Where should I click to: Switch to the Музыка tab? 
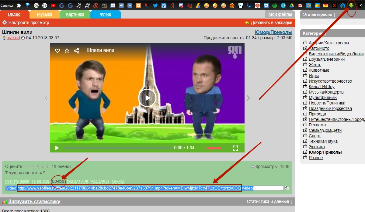[44, 14]
